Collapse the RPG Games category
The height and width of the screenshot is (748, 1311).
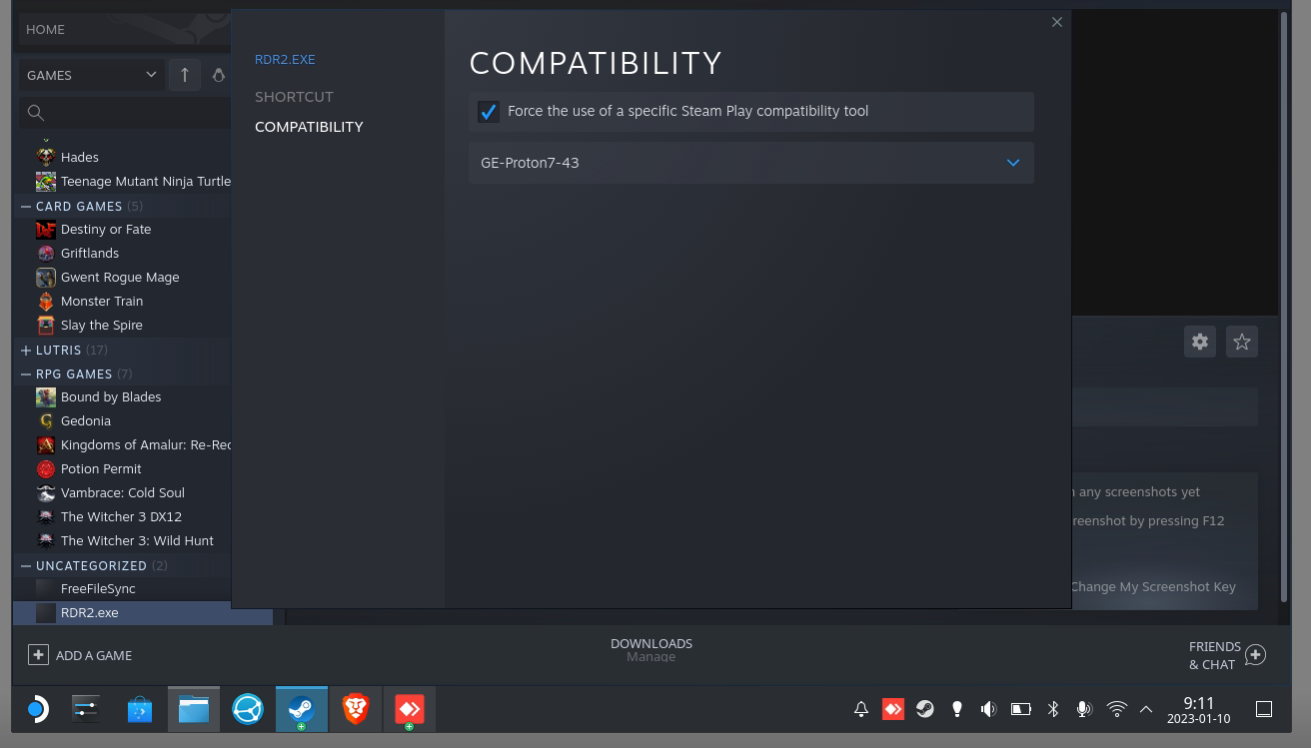pos(26,374)
